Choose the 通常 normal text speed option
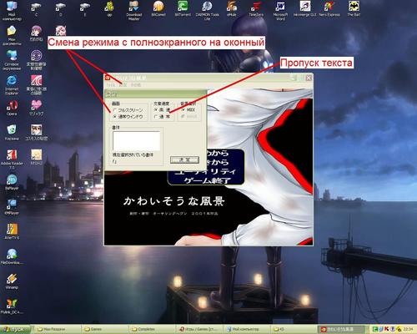The height and width of the screenshot is (334, 417). [x=162, y=117]
